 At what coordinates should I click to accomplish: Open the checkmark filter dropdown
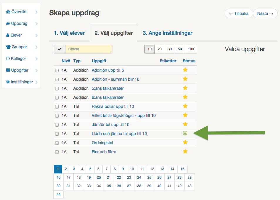60,49
